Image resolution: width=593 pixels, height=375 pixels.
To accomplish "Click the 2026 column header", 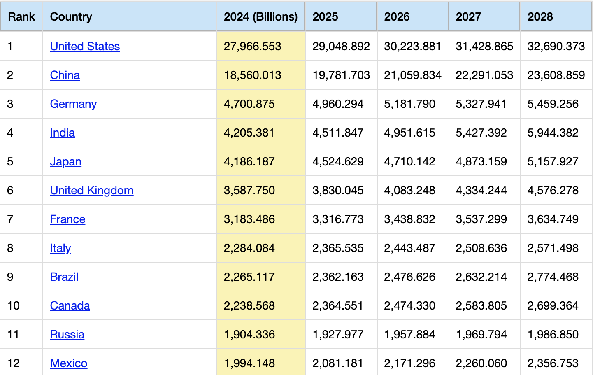I will pos(412,17).
